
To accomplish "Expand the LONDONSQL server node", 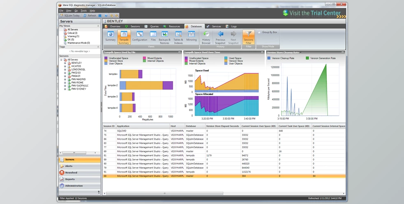I will 65,70.
